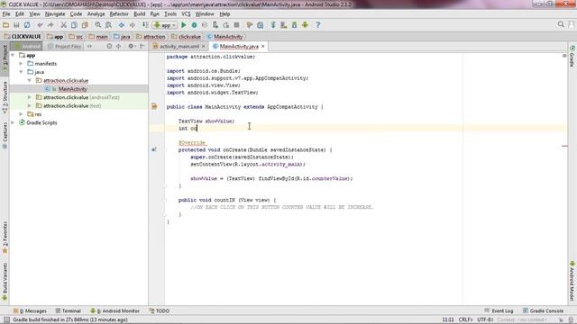Click class run gutter icon

154,106
